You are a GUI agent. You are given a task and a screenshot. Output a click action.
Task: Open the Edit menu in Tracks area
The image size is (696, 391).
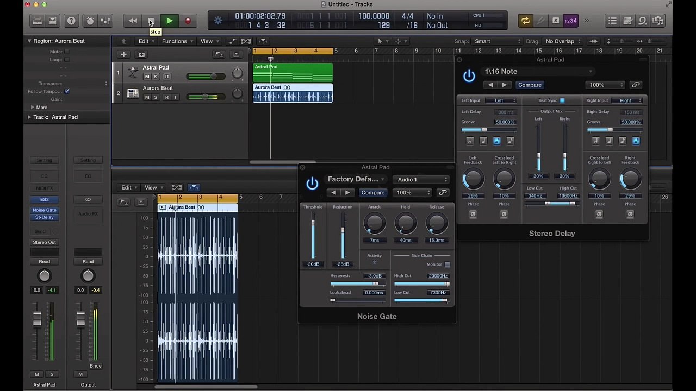tap(146, 41)
